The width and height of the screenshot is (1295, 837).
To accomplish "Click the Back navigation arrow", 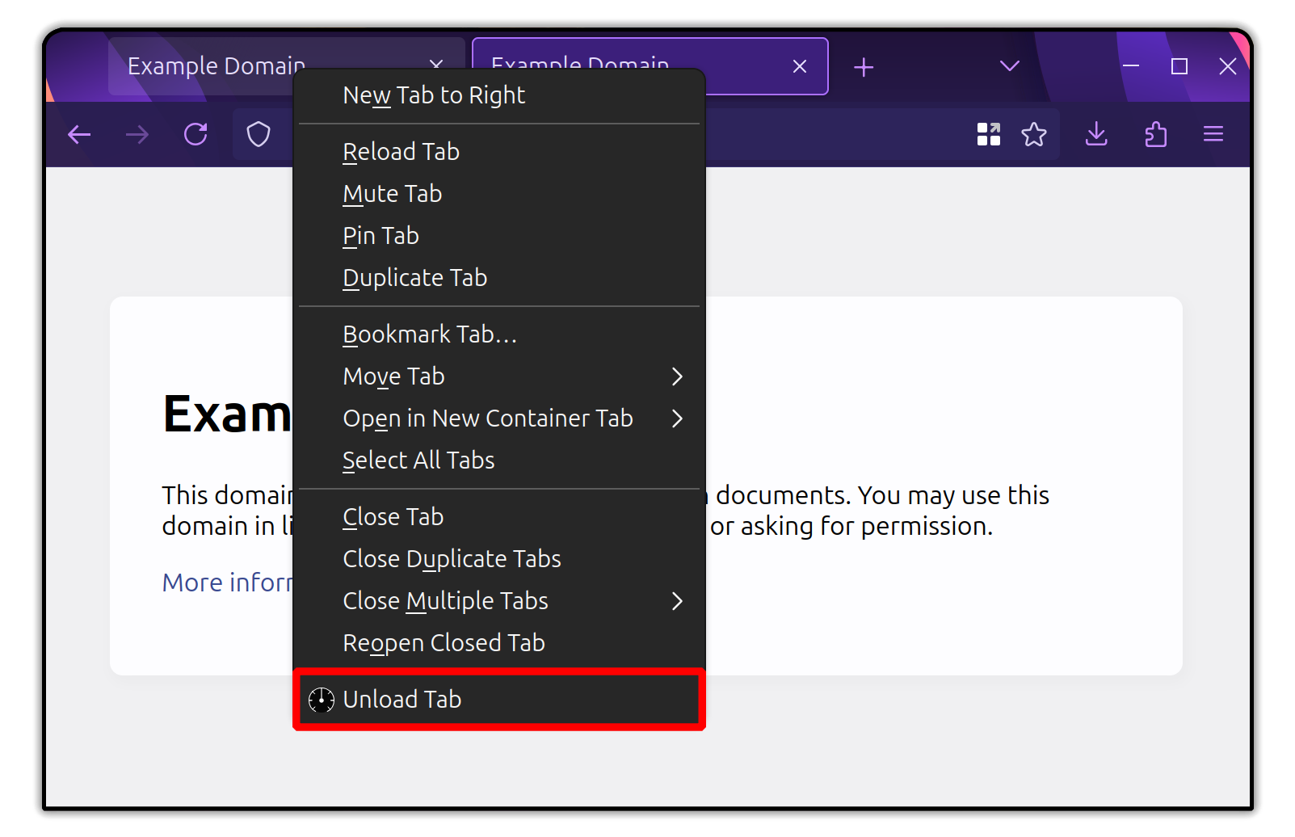I will pyautogui.click(x=79, y=134).
